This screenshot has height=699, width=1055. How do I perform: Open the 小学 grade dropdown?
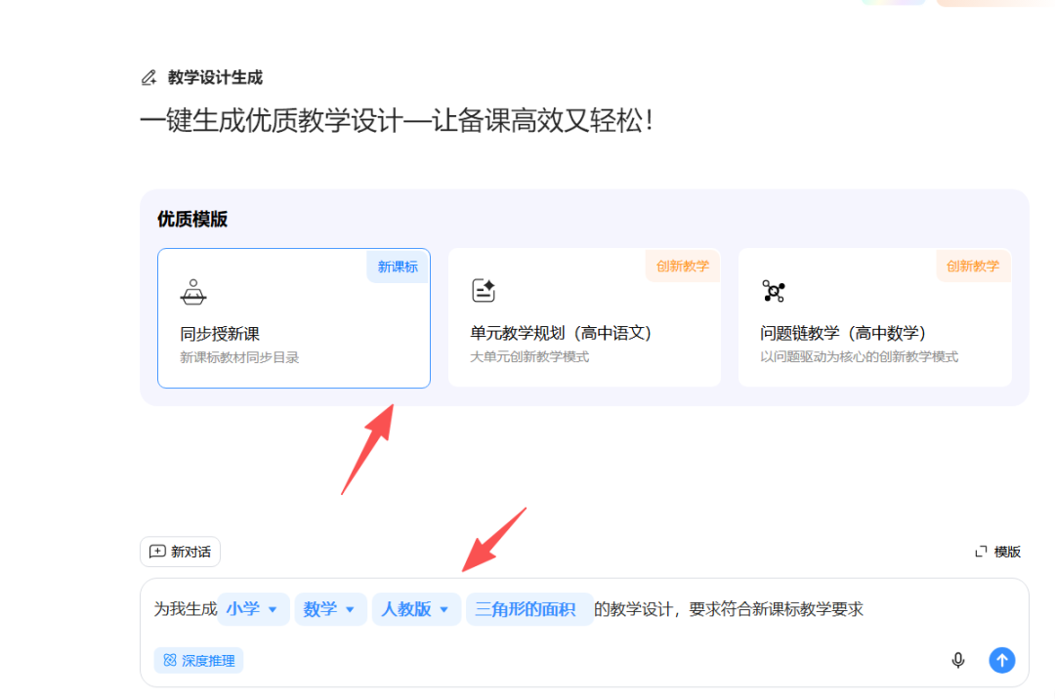coord(253,608)
